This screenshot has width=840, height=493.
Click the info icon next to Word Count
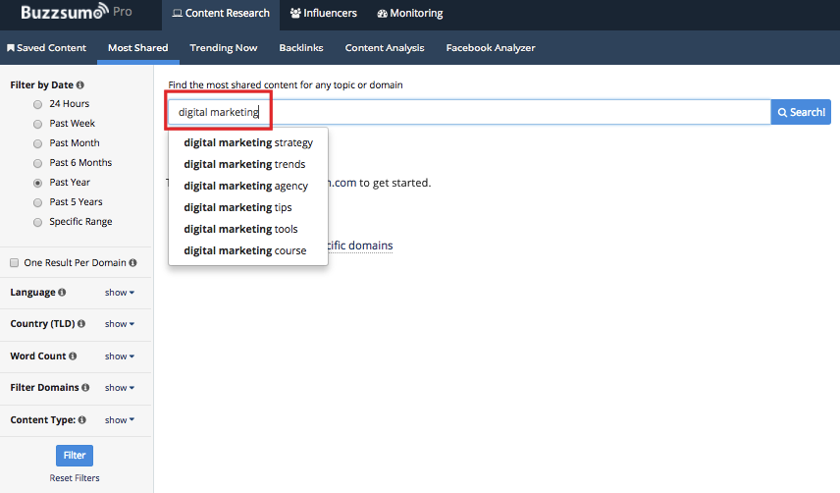[x=73, y=356]
